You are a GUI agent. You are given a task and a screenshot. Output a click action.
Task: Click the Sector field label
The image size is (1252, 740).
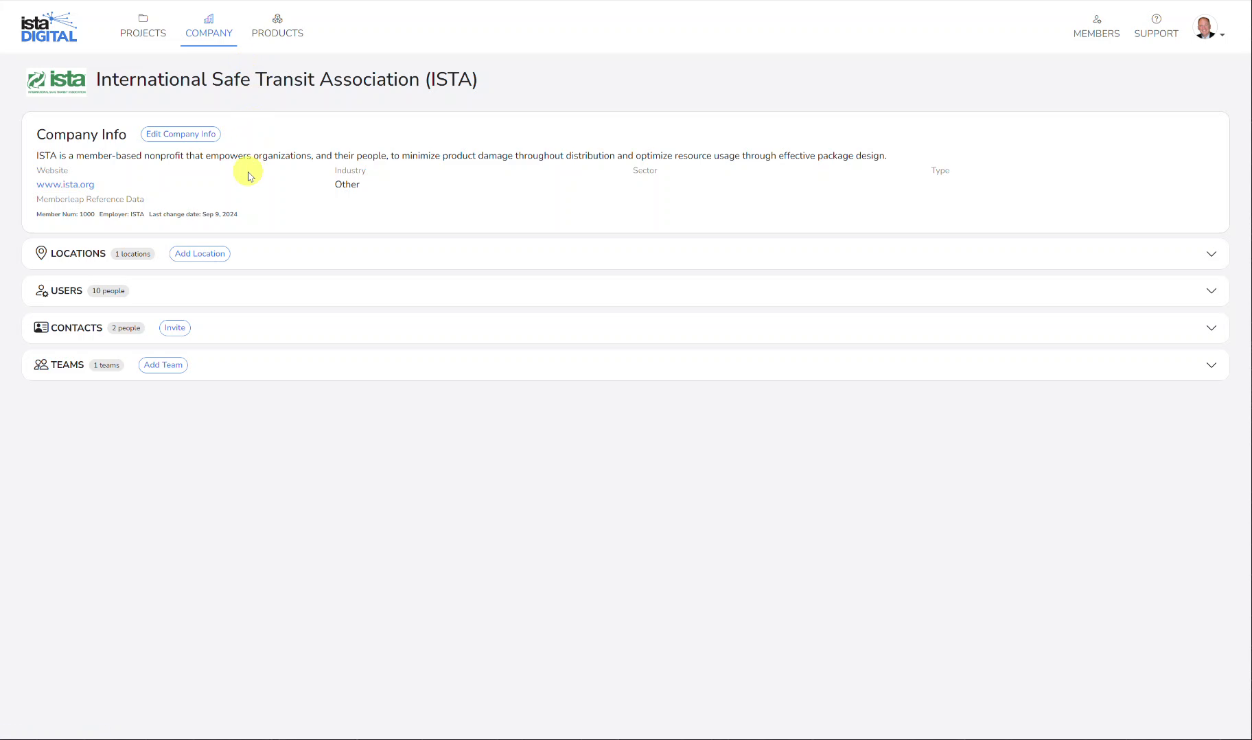pos(645,170)
